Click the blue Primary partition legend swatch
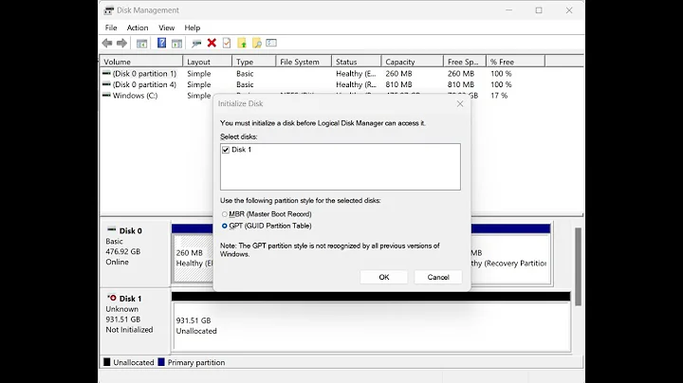The width and height of the screenshot is (683, 383). click(x=161, y=362)
